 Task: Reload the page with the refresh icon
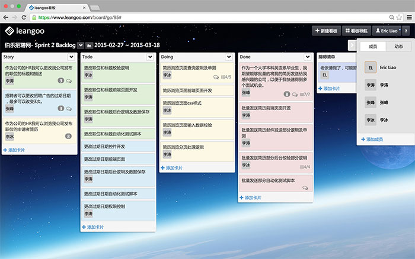24,17
